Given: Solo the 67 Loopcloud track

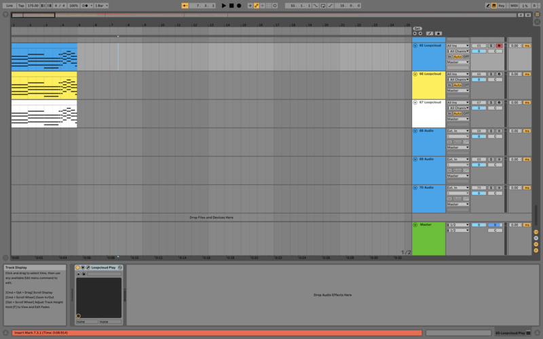Looking at the screenshot, I should [491, 102].
